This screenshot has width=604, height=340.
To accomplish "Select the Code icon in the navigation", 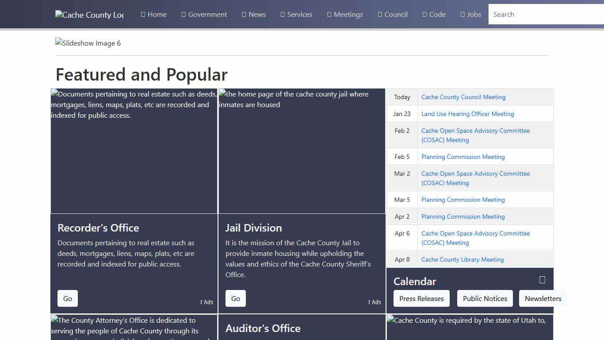I will (x=425, y=14).
